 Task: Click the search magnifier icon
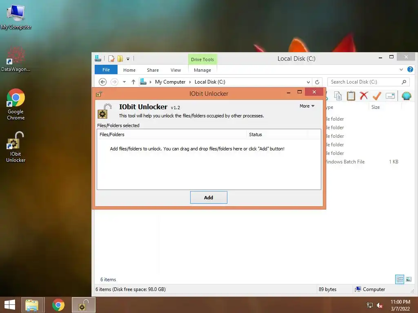coord(404,82)
